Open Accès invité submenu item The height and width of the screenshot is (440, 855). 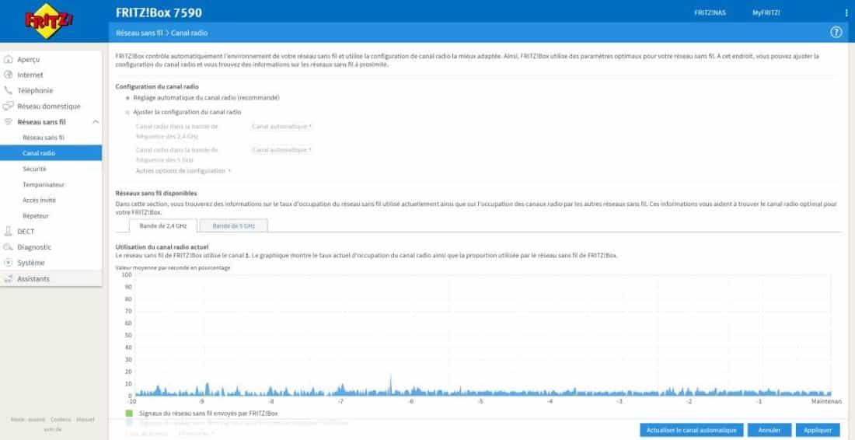[40, 200]
